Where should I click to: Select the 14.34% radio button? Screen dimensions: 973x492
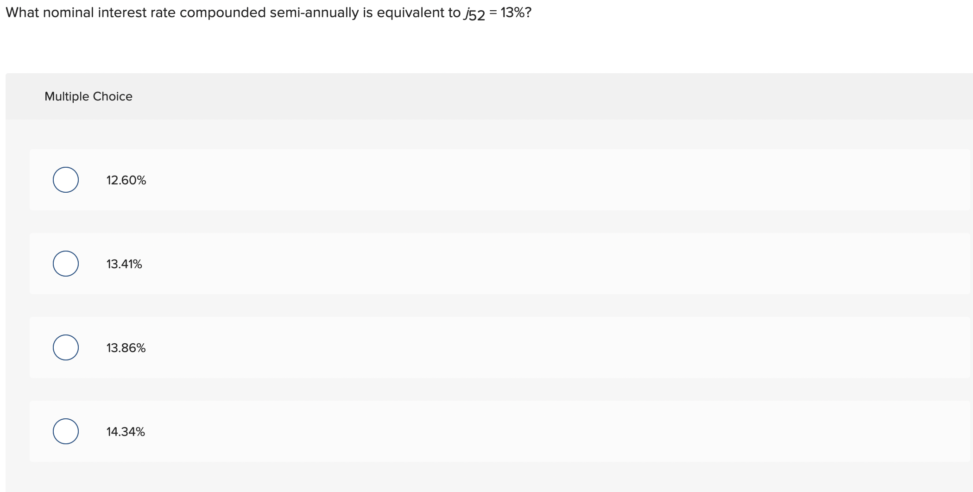pyautogui.click(x=65, y=431)
